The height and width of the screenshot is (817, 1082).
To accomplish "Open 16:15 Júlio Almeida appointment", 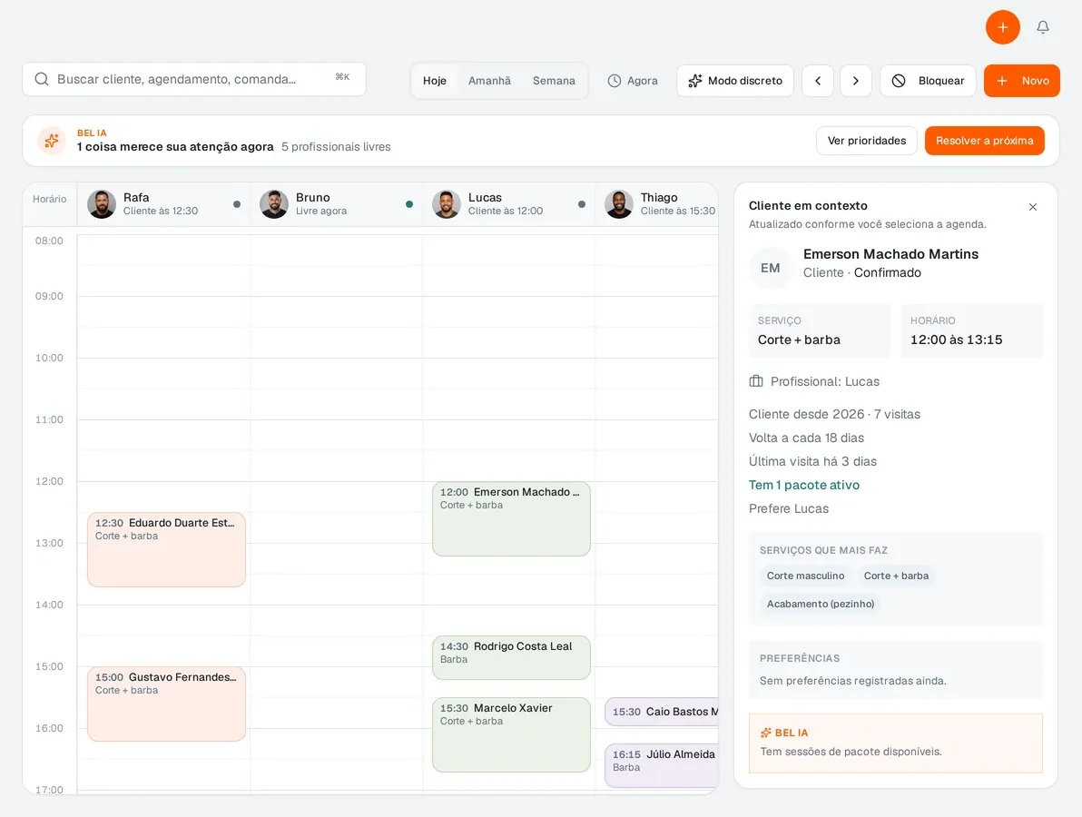I will [662, 765].
